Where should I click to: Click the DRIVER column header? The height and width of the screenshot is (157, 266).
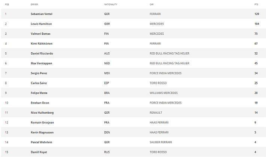pos(34,4)
